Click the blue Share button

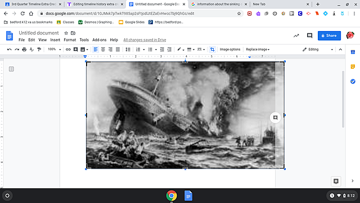pyautogui.click(x=329, y=36)
